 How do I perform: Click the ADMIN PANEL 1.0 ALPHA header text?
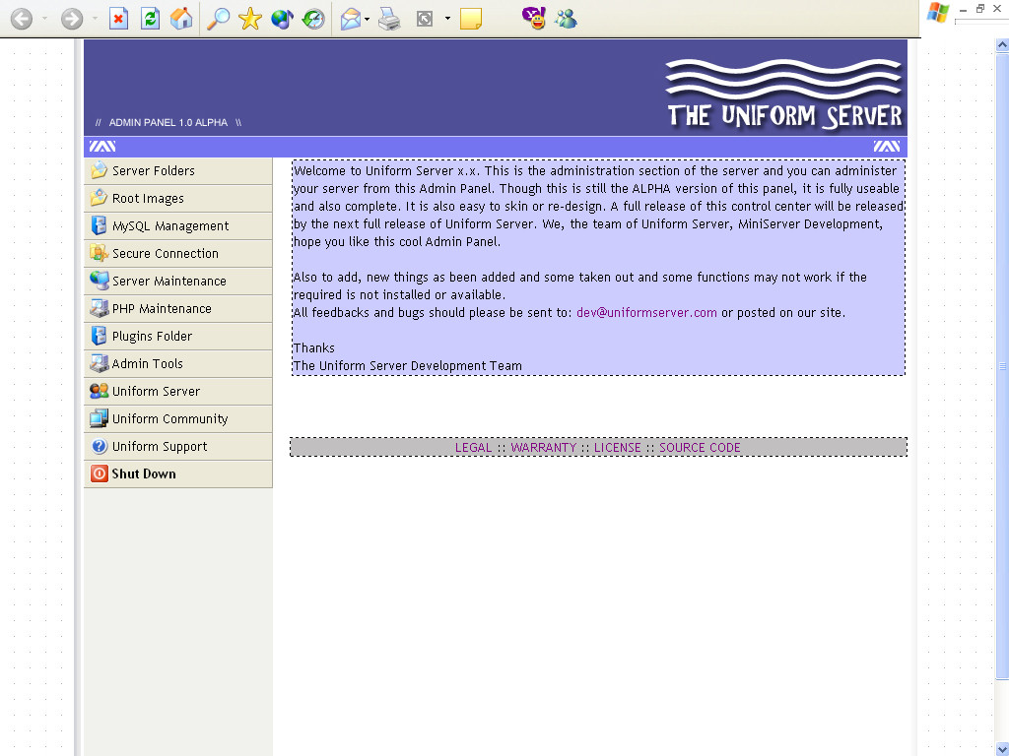click(x=168, y=123)
